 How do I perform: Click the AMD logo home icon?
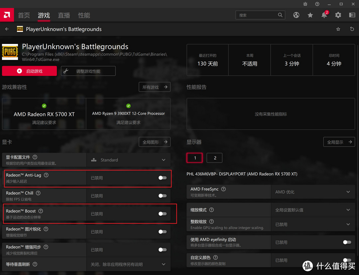tap(7, 15)
